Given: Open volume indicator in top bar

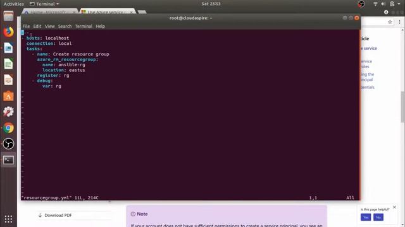Looking at the screenshot, I should 383,4.
